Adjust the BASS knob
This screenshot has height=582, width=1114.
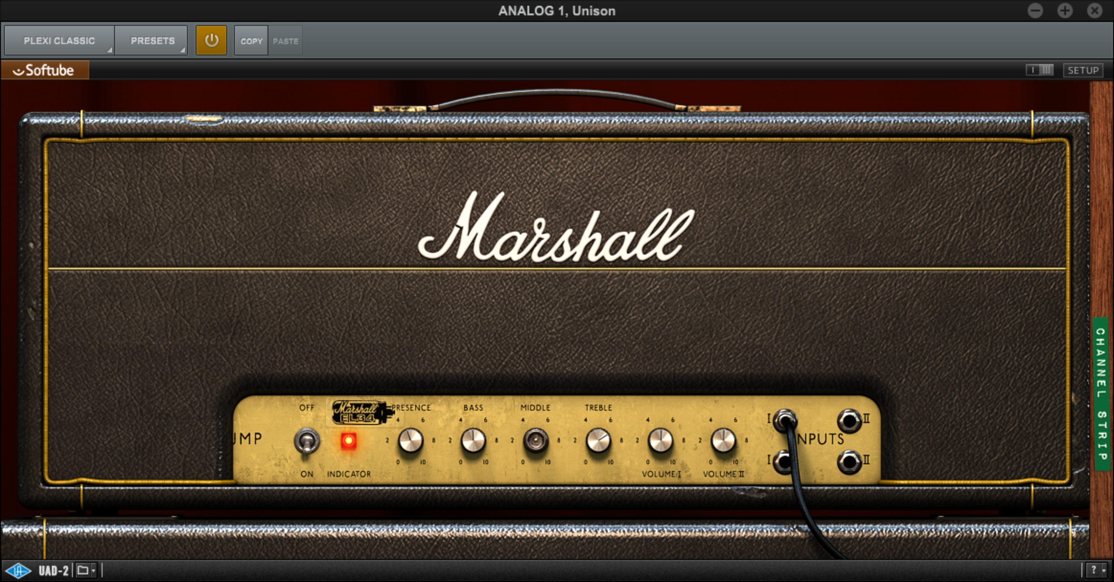[x=473, y=440]
